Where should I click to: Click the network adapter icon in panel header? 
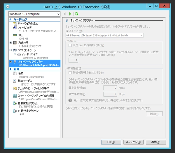point(67,20)
